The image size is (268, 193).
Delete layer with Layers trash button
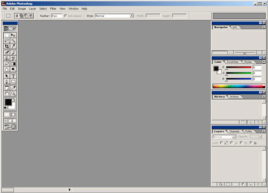pos(258,184)
